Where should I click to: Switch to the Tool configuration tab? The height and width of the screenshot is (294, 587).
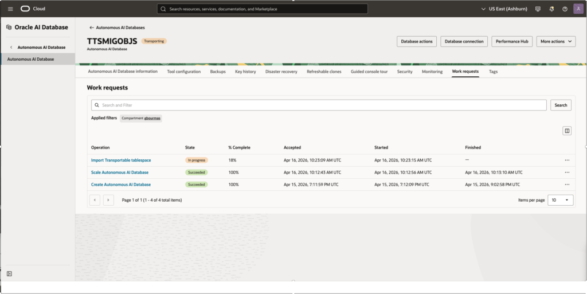pyautogui.click(x=184, y=72)
